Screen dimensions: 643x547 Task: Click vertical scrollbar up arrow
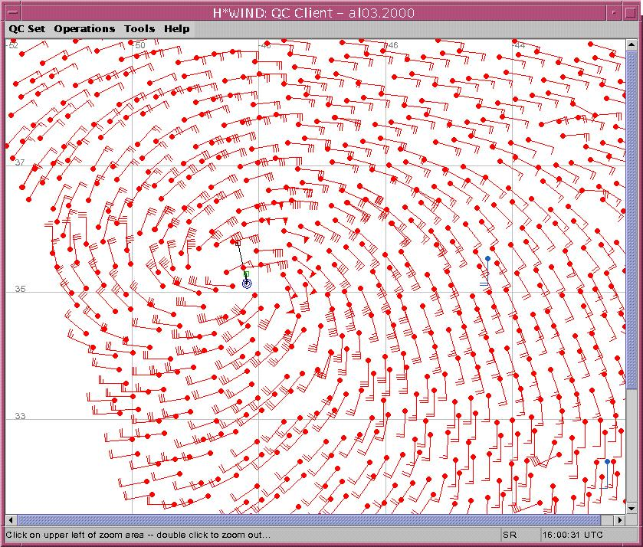(632, 46)
